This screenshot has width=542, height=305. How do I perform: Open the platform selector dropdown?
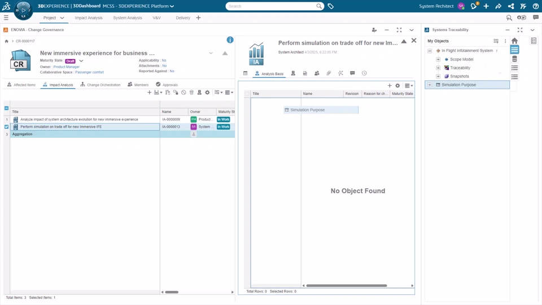click(x=172, y=6)
